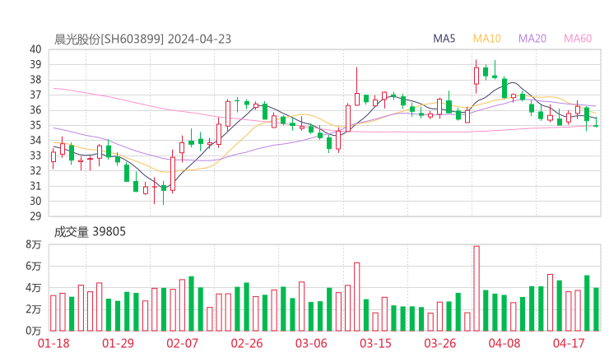Viewport: 609px width, 362px height.
Task: Click the 35 price axis label
Action: pyautogui.click(x=35, y=125)
